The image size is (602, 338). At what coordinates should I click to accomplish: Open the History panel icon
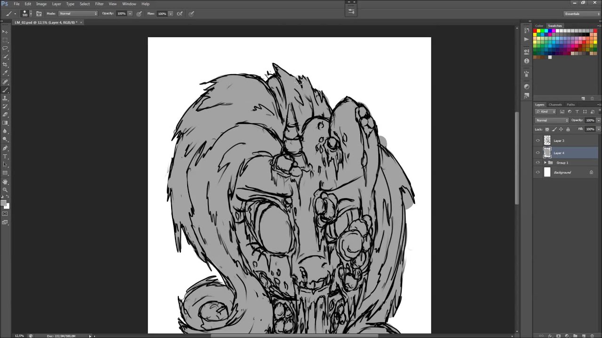pos(526,31)
